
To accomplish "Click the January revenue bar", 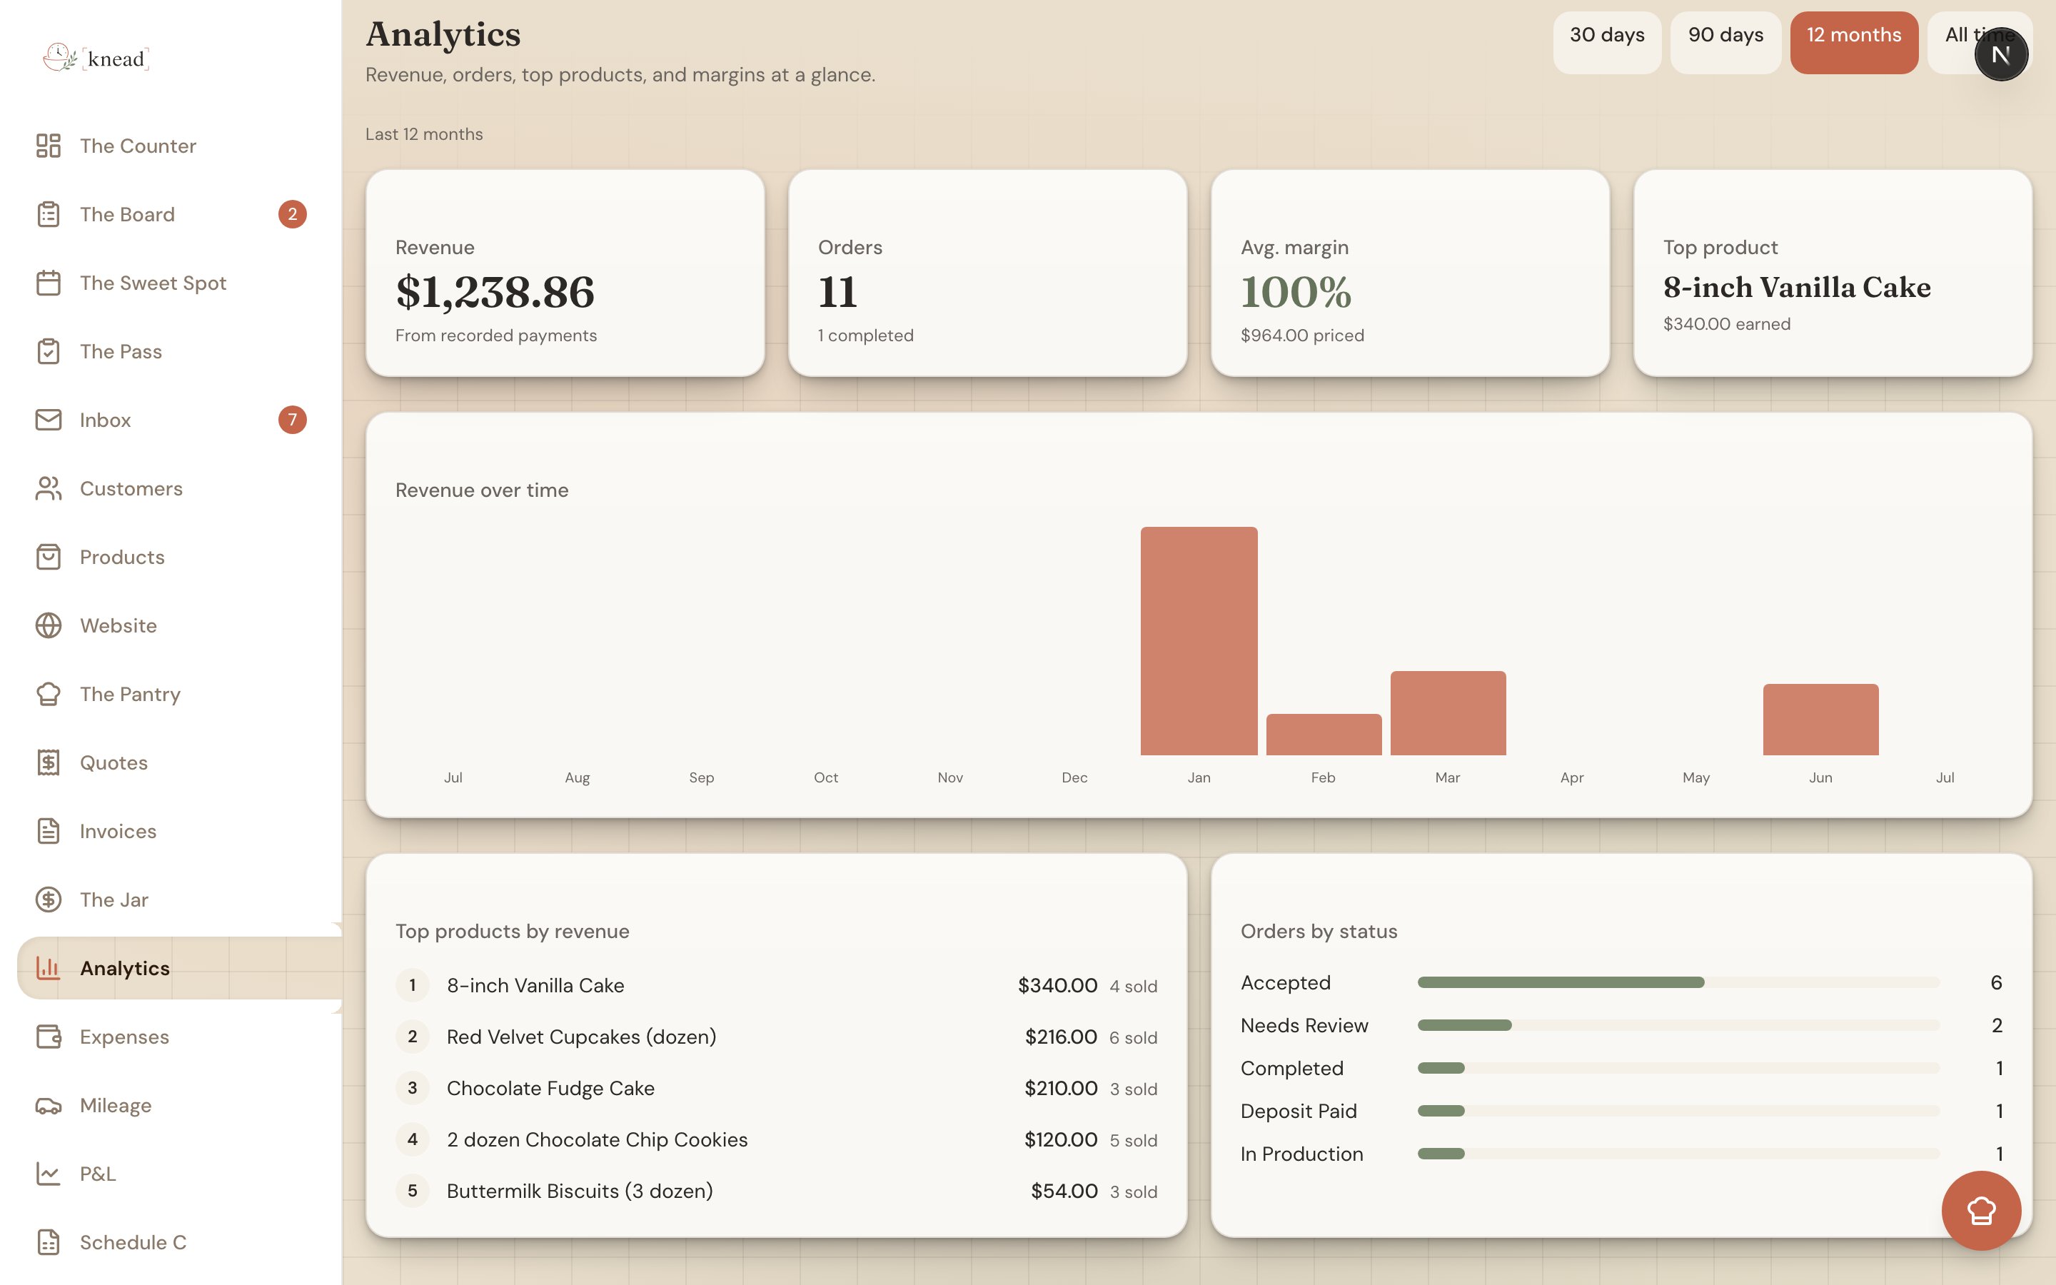I will tap(1199, 641).
